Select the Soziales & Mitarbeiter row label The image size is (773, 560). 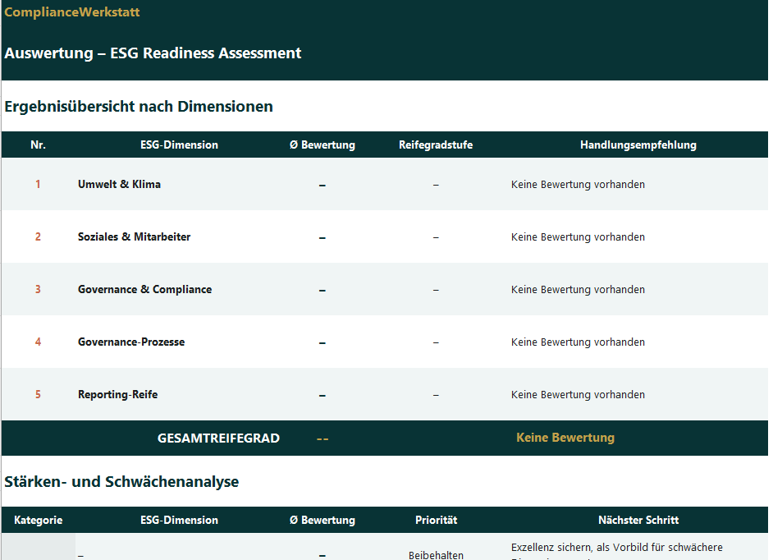pyautogui.click(x=134, y=237)
